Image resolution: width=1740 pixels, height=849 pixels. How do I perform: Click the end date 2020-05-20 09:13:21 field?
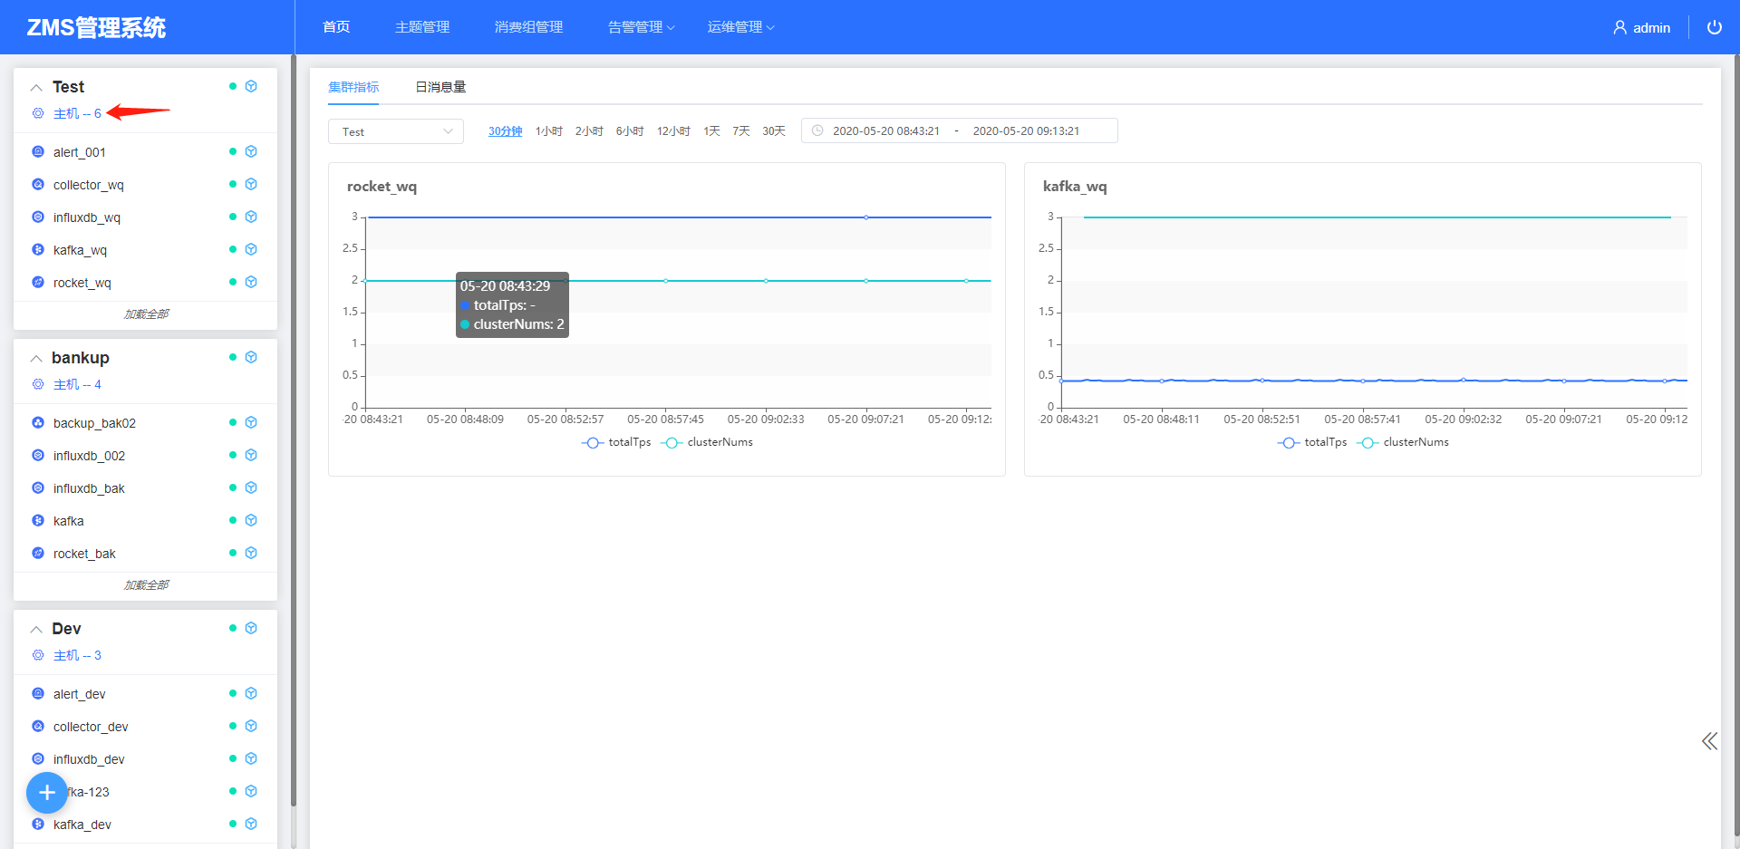(1026, 130)
